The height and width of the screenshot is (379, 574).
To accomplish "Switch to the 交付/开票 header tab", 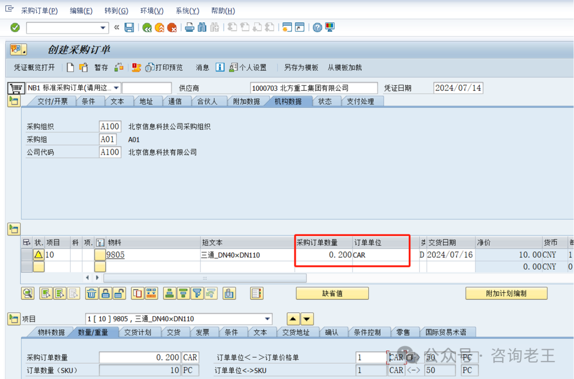I will tap(52, 102).
